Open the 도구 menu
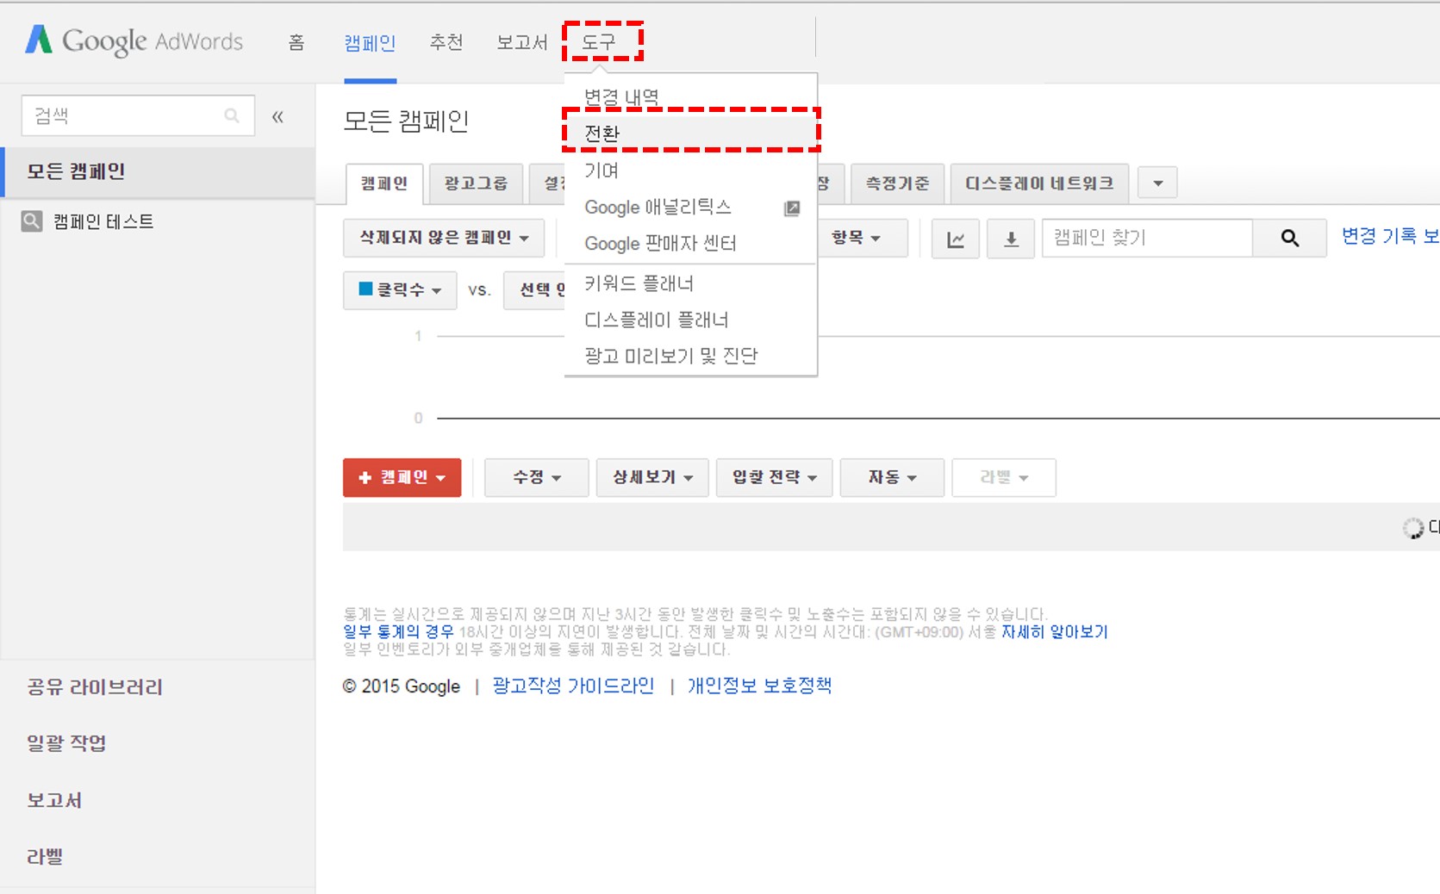This screenshot has height=894, width=1440. click(x=600, y=42)
